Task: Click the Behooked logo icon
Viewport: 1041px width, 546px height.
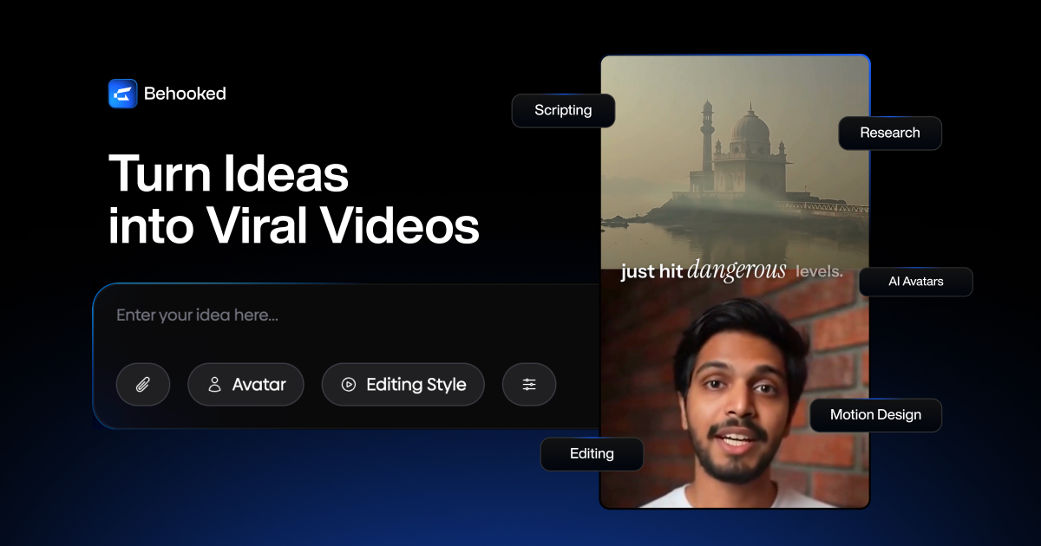Action: (x=123, y=94)
